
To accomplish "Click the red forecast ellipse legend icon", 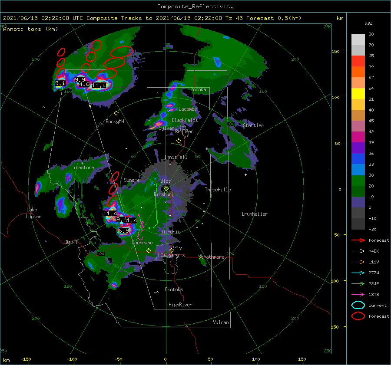I will (358, 316).
